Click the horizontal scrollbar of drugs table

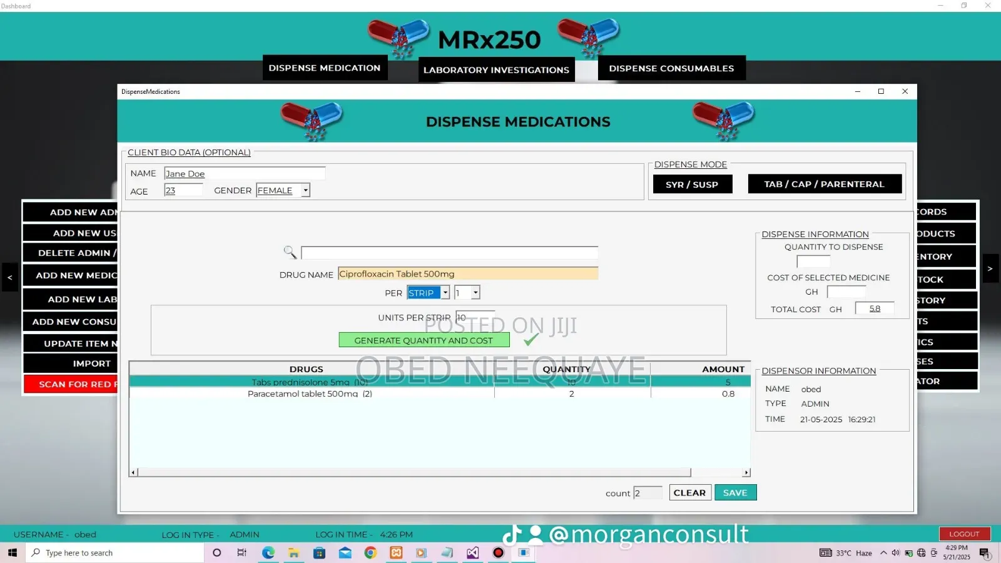click(x=414, y=472)
